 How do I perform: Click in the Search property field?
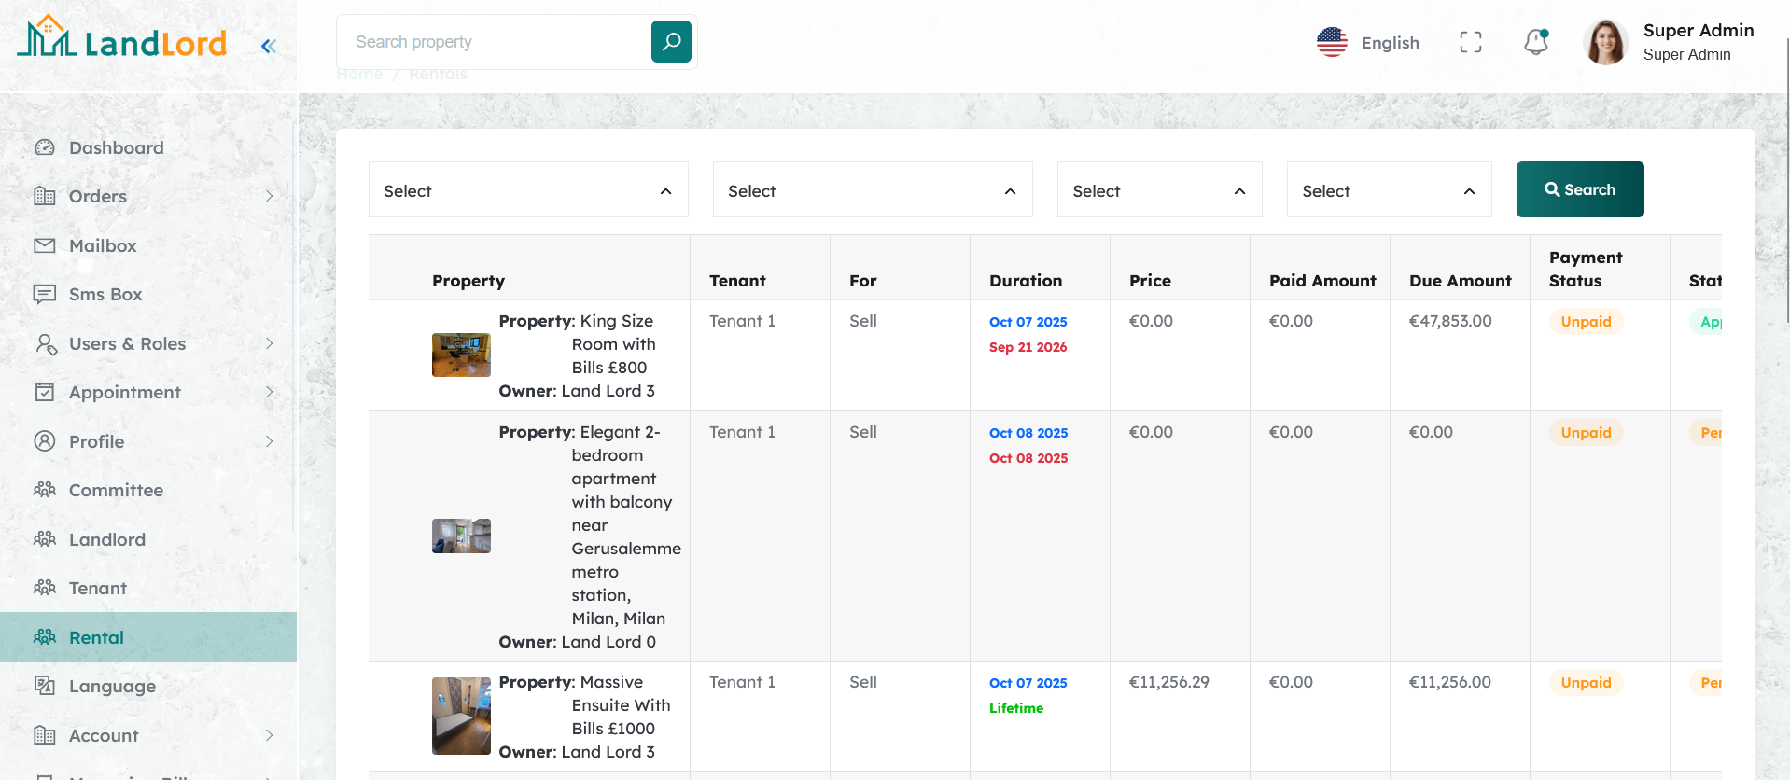[495, 42]
